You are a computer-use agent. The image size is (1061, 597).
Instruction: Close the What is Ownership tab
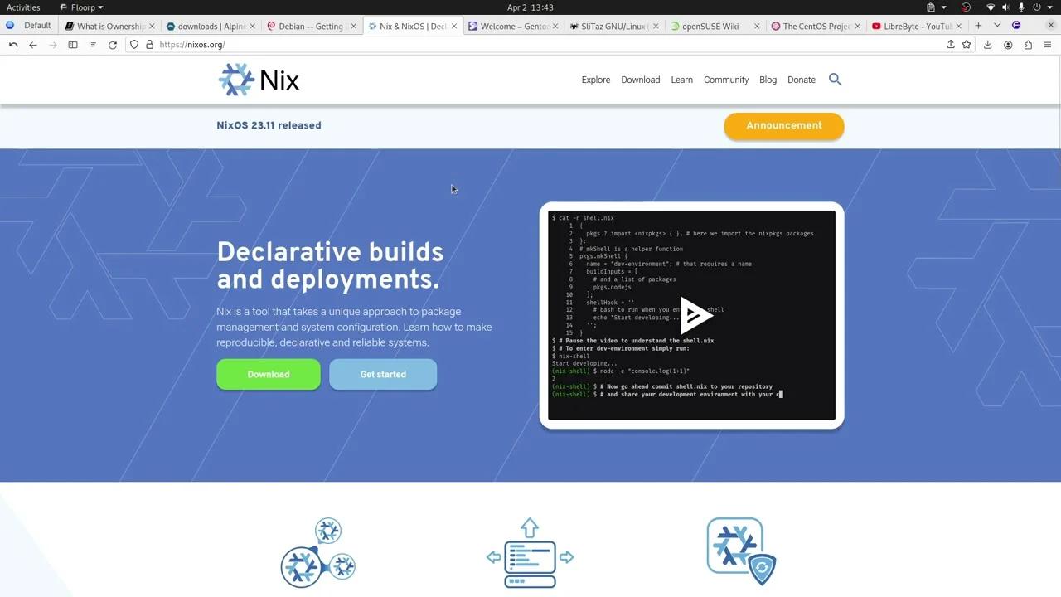click(152, 27)
